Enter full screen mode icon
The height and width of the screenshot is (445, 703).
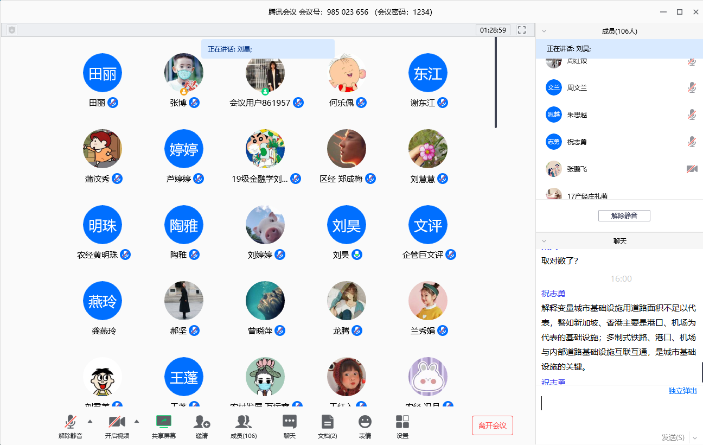point(522,30)
